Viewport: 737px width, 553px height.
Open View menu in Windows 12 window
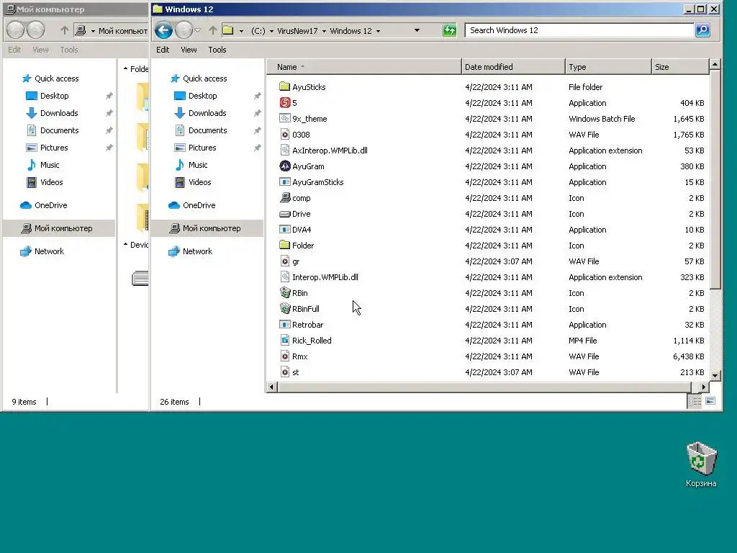[189, 50]
